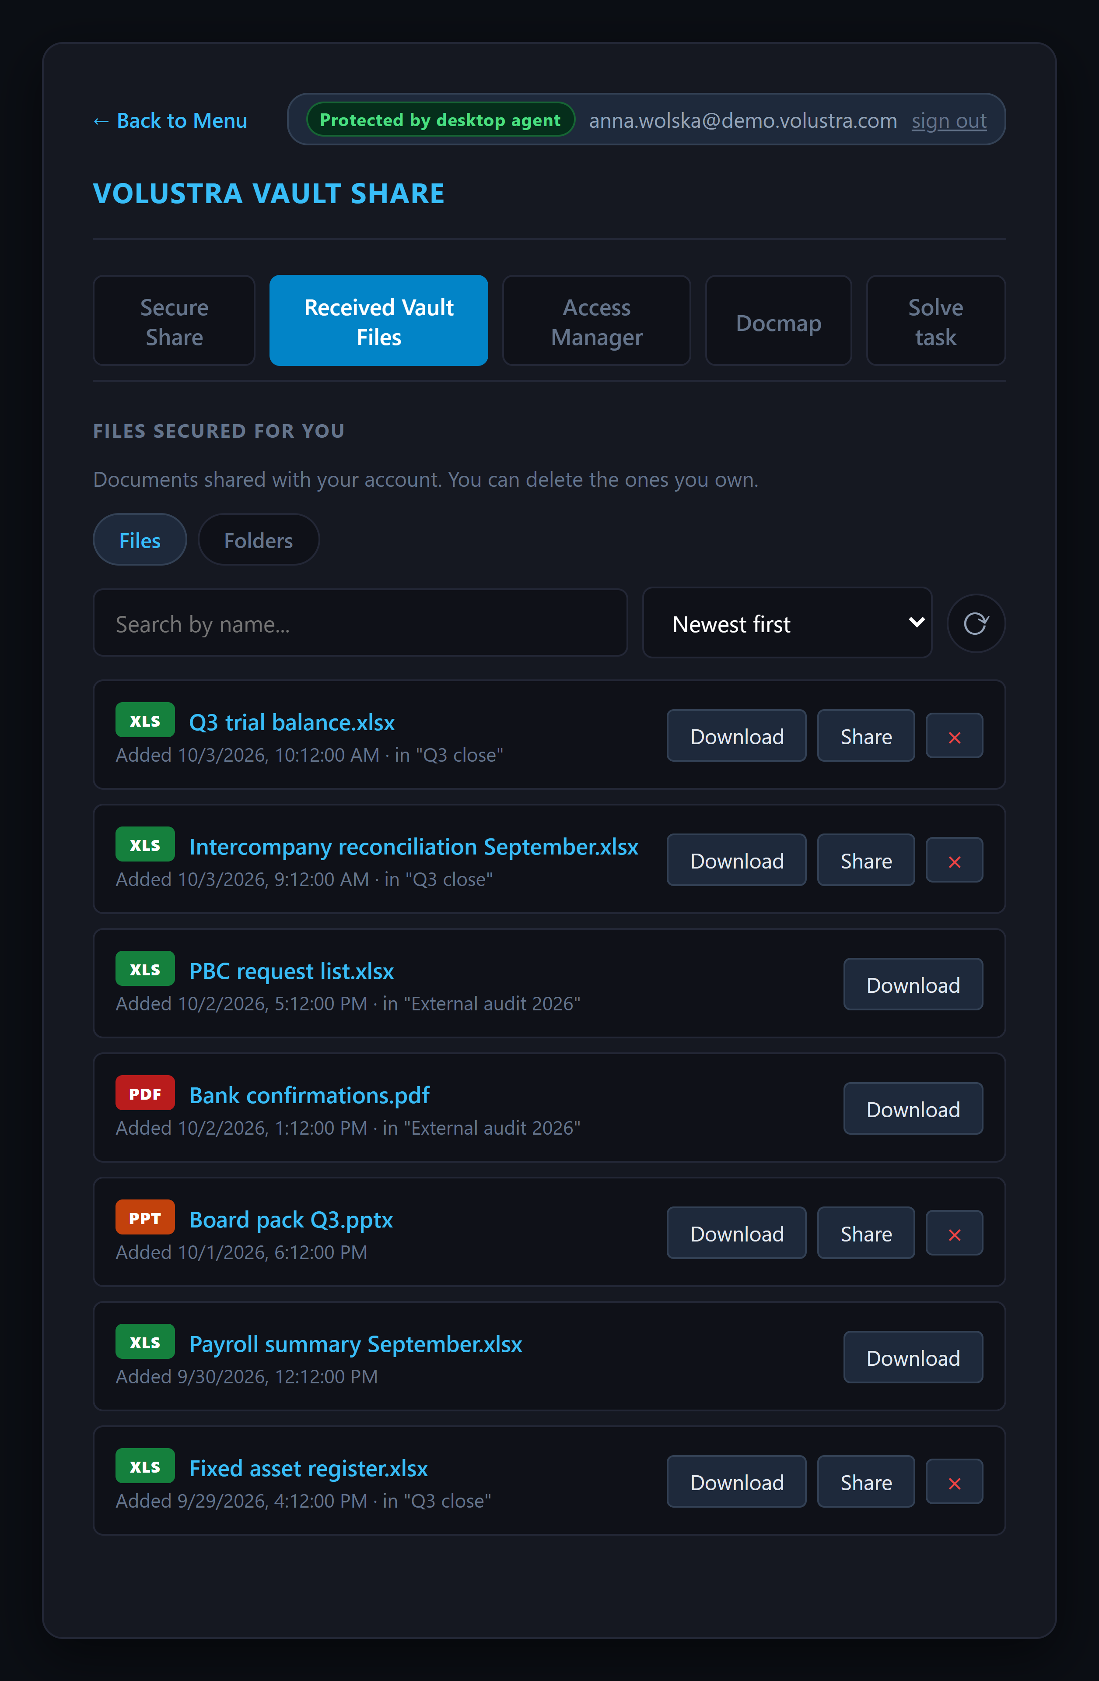
Task: Switch to the Folders filter pill
Action: [x=258, y=540]
